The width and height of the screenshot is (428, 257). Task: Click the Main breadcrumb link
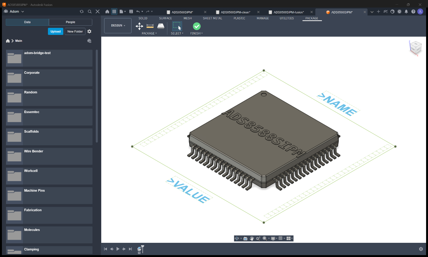pos(19,41)
